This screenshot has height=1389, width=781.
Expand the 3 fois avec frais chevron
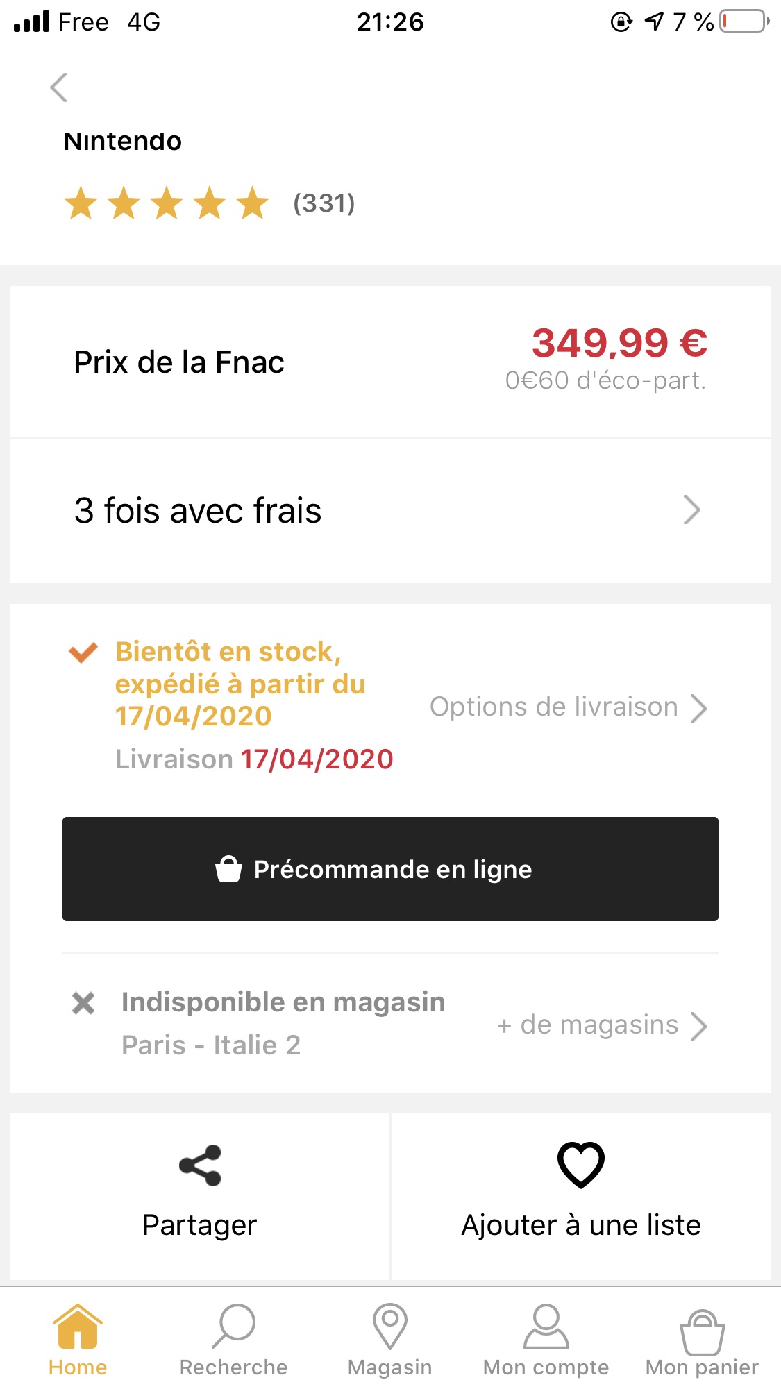[692, 510]
